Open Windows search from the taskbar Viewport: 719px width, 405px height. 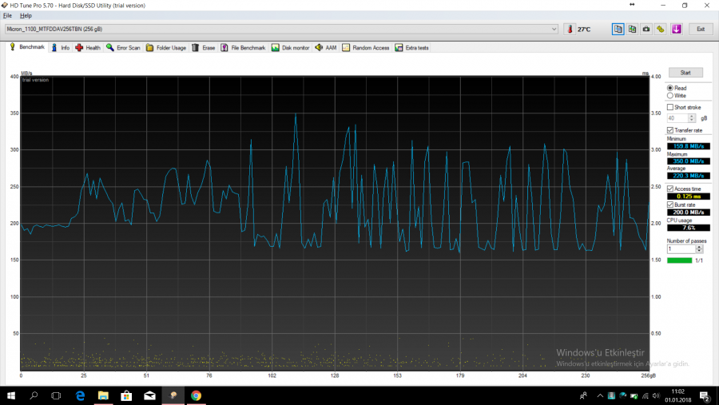pos(34,395)
